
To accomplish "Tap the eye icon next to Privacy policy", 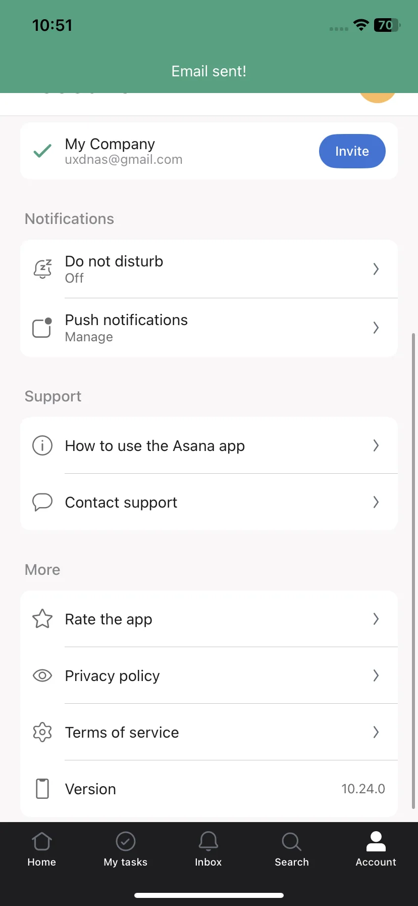I will 42,675.
